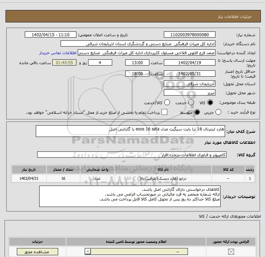Click the delivery province field آذربایجان شرقی
The width and height of the screenshot is (265, 257).
point(189,84)
